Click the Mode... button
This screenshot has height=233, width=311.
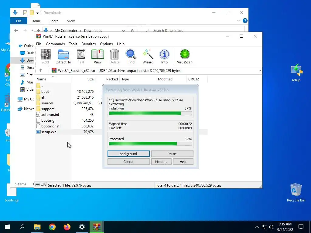[161, 162]
